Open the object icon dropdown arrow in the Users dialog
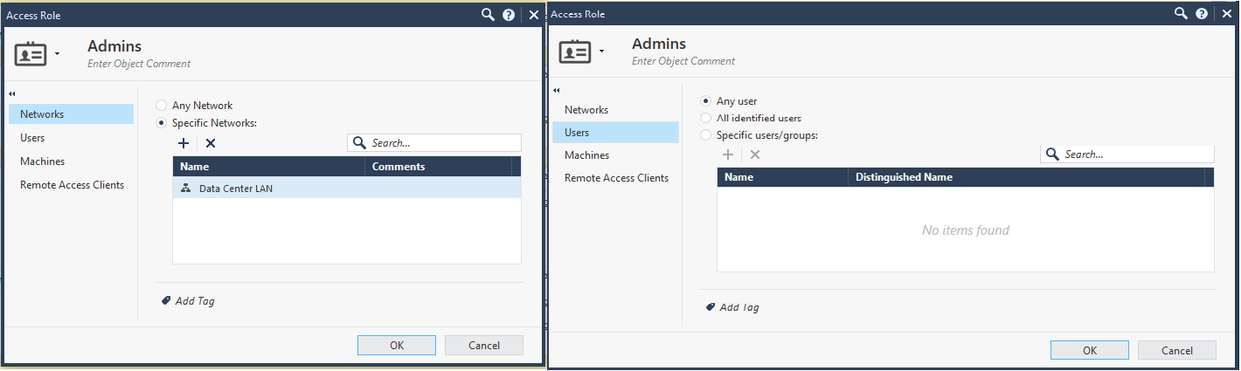 click(x=601, y=52)
